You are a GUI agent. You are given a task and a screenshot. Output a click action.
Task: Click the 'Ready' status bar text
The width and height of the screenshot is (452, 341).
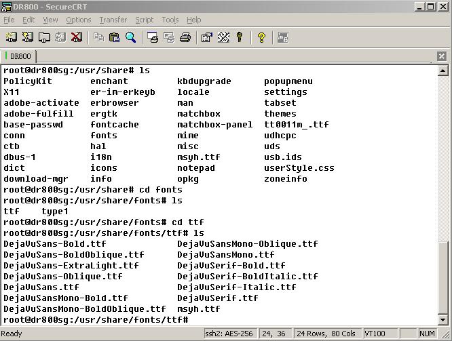[12, 334]
